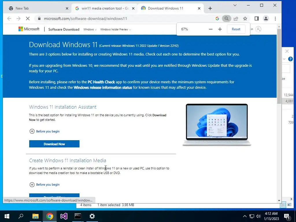Close the New Tab tab
Image resolution: width=296 pixels, height=222 pixels.
point(67,8)
